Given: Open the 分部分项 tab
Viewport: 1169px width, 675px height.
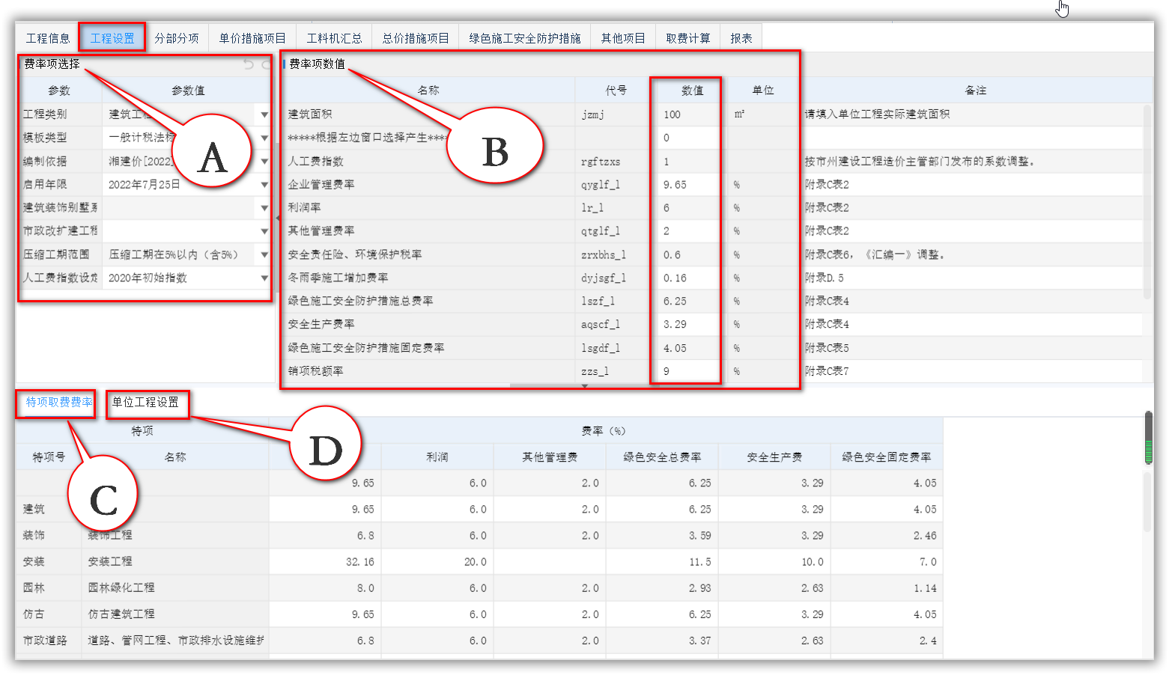Looking at the screenshot, I should [x=177, y=37].
